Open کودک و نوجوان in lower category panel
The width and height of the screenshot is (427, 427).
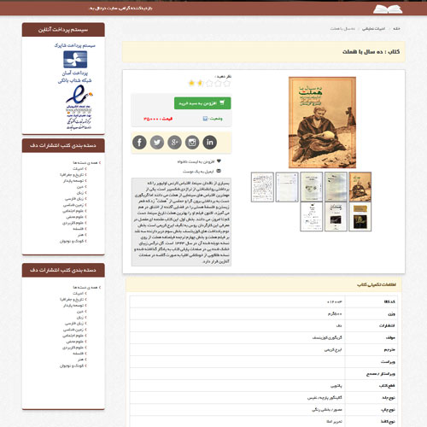tap(72, 366)
